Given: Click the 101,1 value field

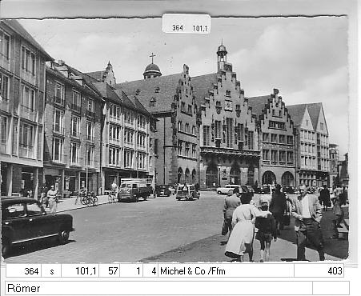Looking at the screenshot, I should coord(80,271).
